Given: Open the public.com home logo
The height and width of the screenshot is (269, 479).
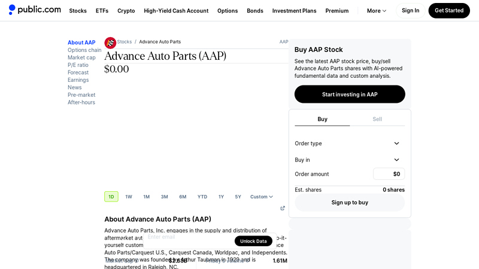Looking at the screenshot, I should (35, 10).
